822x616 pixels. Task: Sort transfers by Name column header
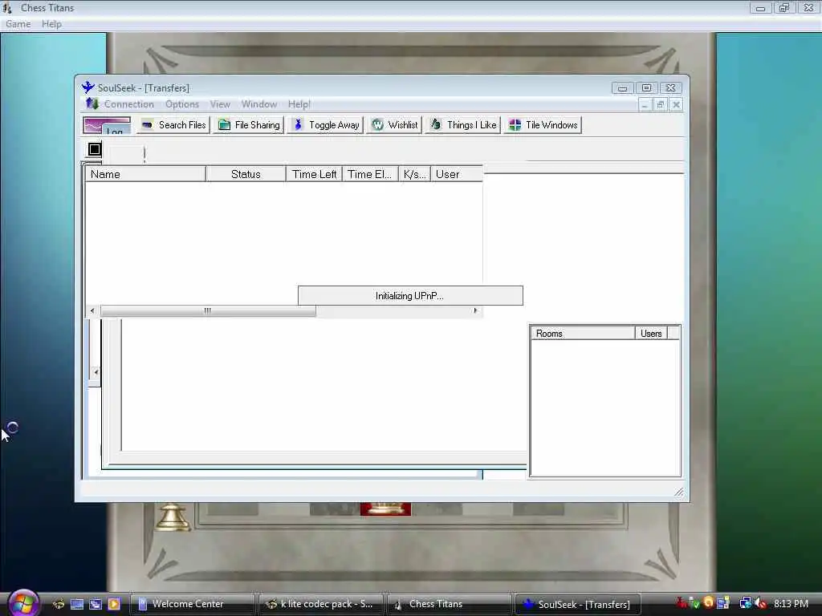[145, 174]
